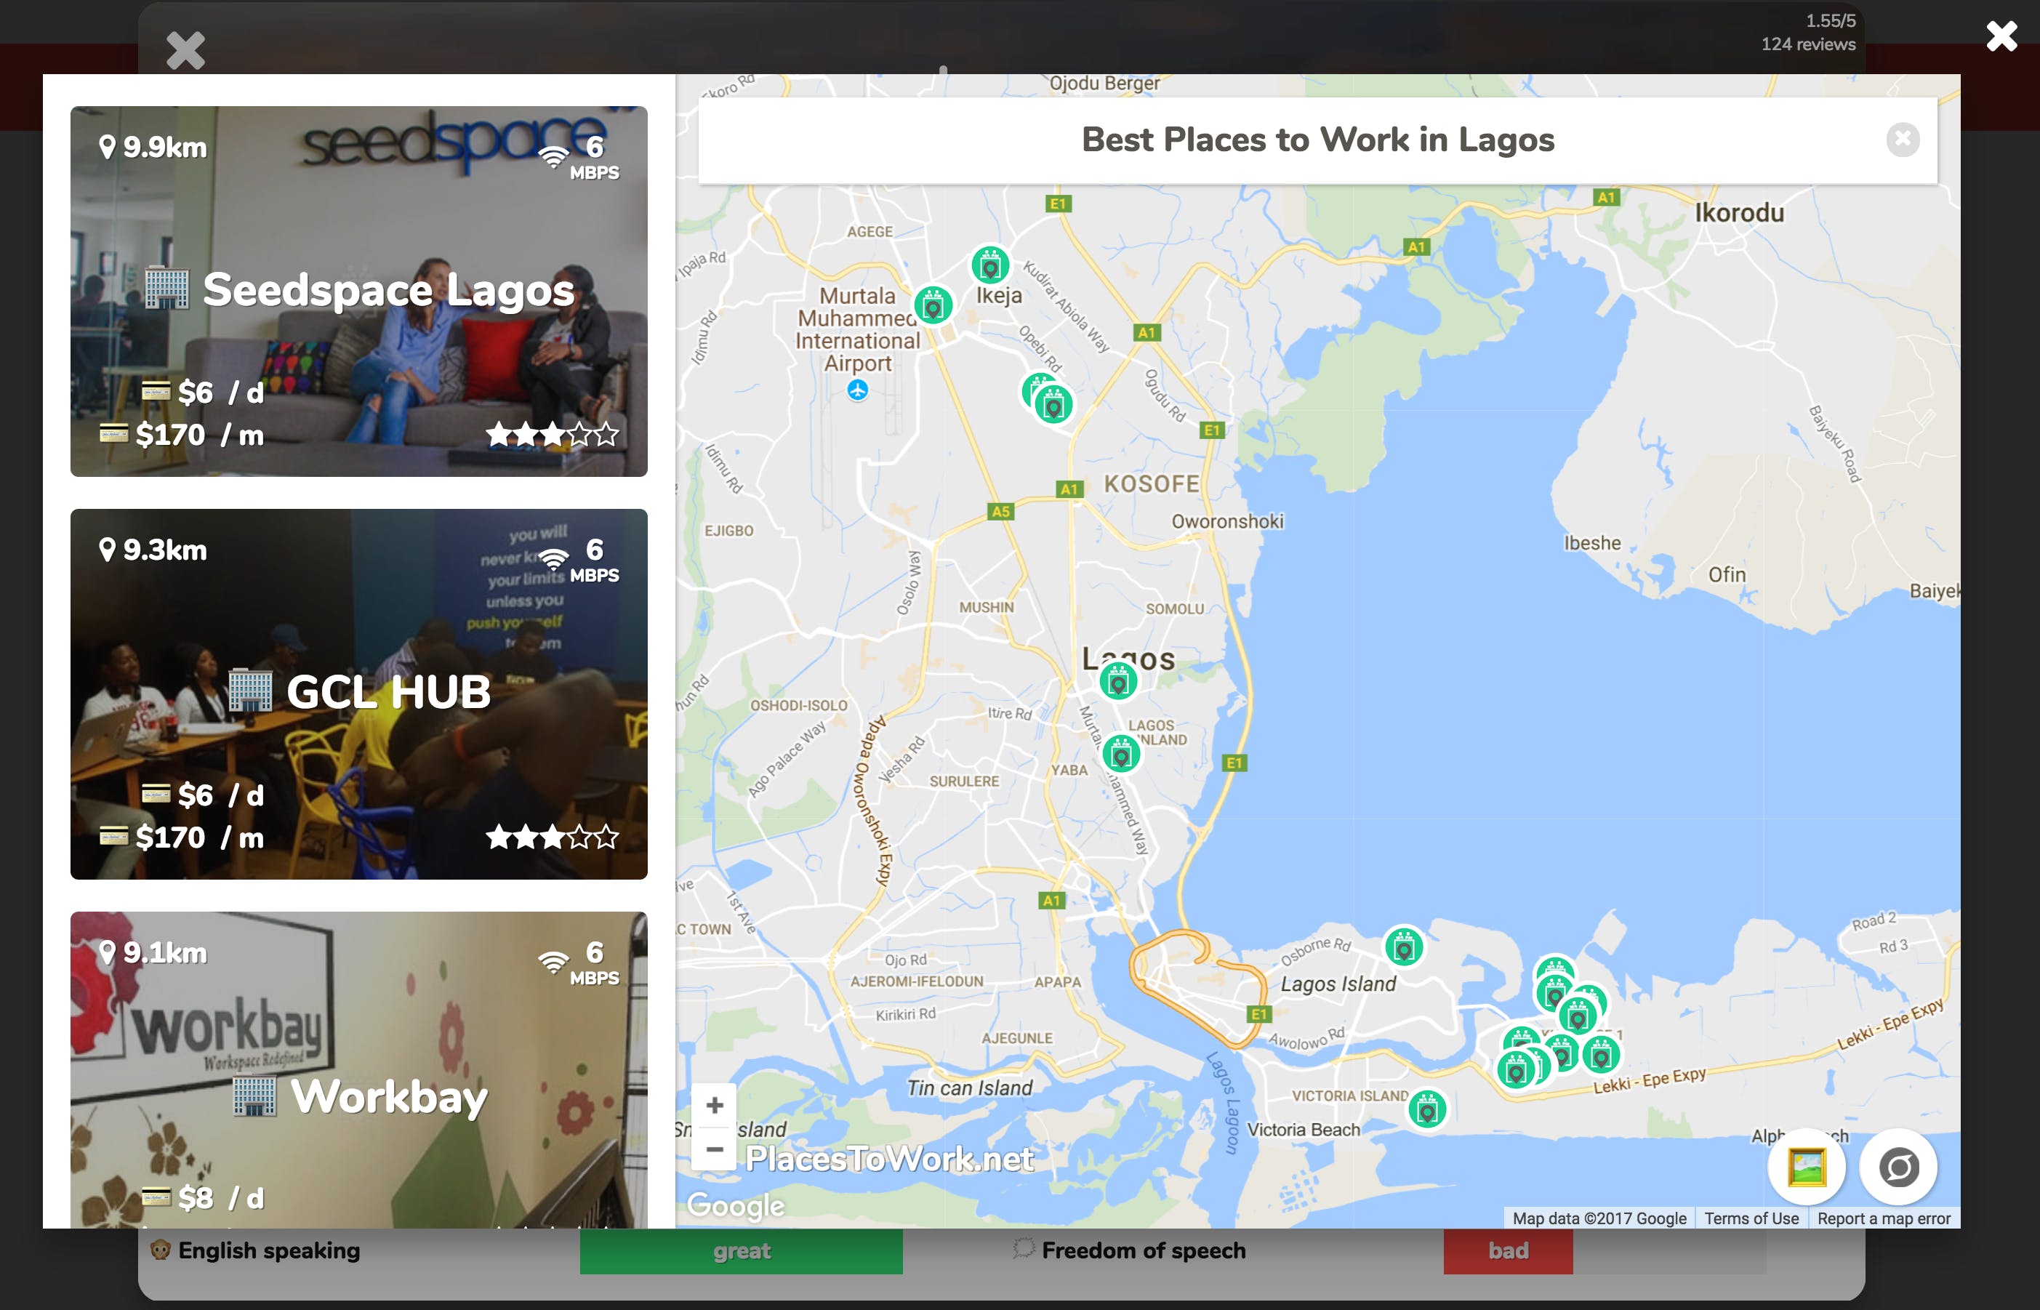The image size is (2040, 1310).
Task: Click the 'Freedom of speech' label in the background panel
Action: pyautogui.click(x=1144, y=1250)
